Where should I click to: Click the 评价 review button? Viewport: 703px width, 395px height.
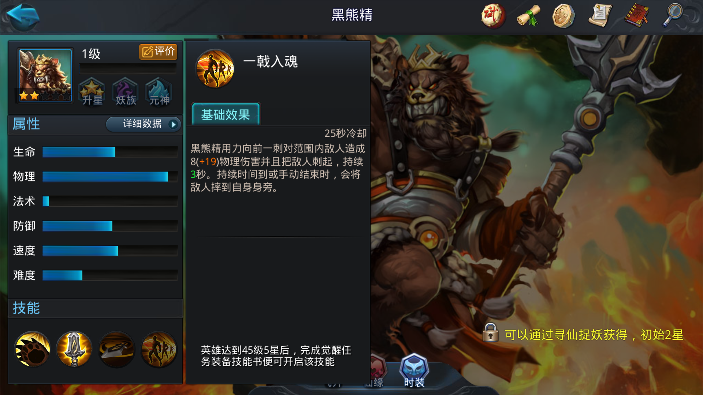click(x=158, y=52)
